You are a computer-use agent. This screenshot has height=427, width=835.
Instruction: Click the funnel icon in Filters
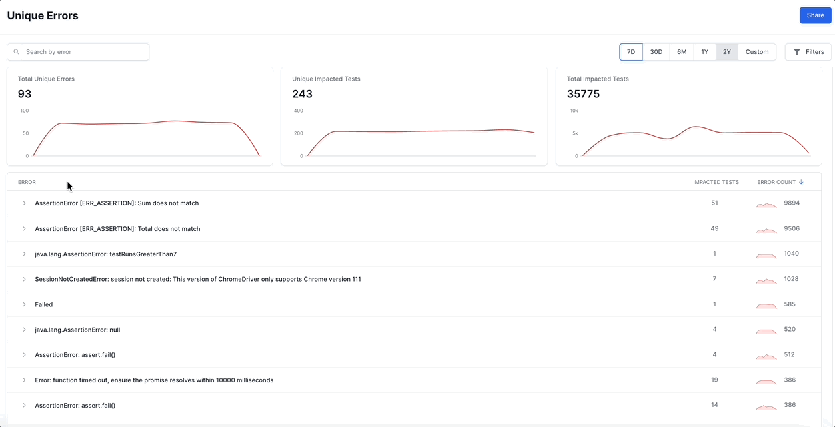click(796, 52)
